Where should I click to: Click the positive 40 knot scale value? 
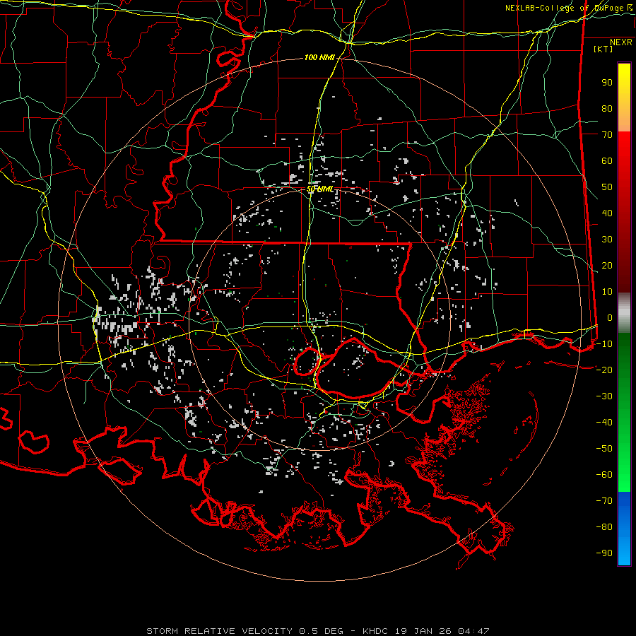point(607,213)
